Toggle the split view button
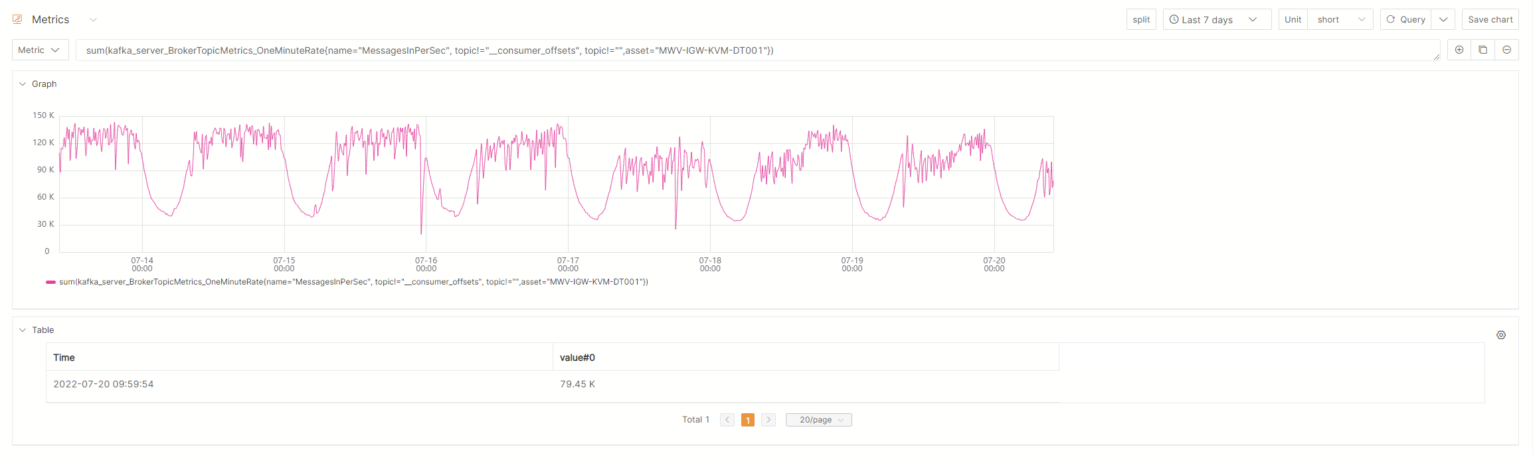This screenshot has width=1533, height=455. 1141,19
